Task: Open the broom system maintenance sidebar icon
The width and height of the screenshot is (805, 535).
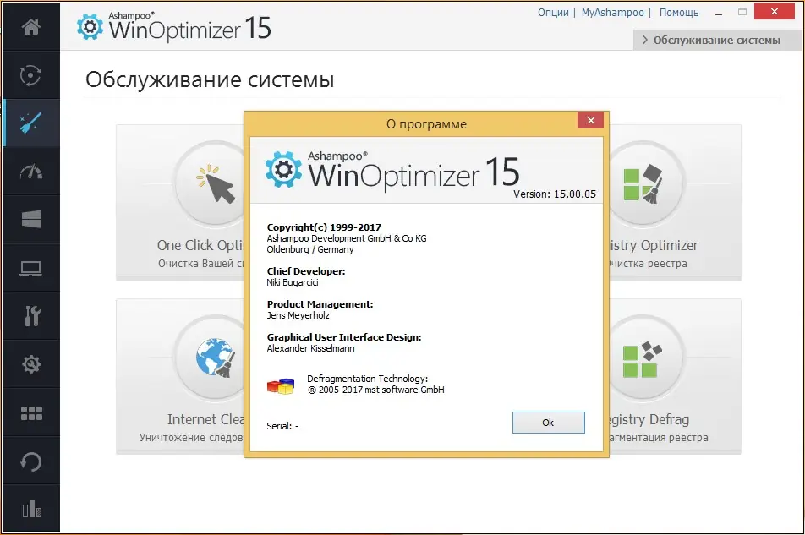Action: pos(30,123)
